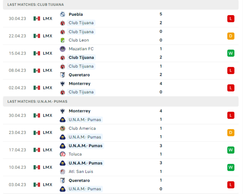Click the Atl. San Luis crest icon
Image resolution: width=243 pixels, height=194 pixels.
[x=63, y=171]
